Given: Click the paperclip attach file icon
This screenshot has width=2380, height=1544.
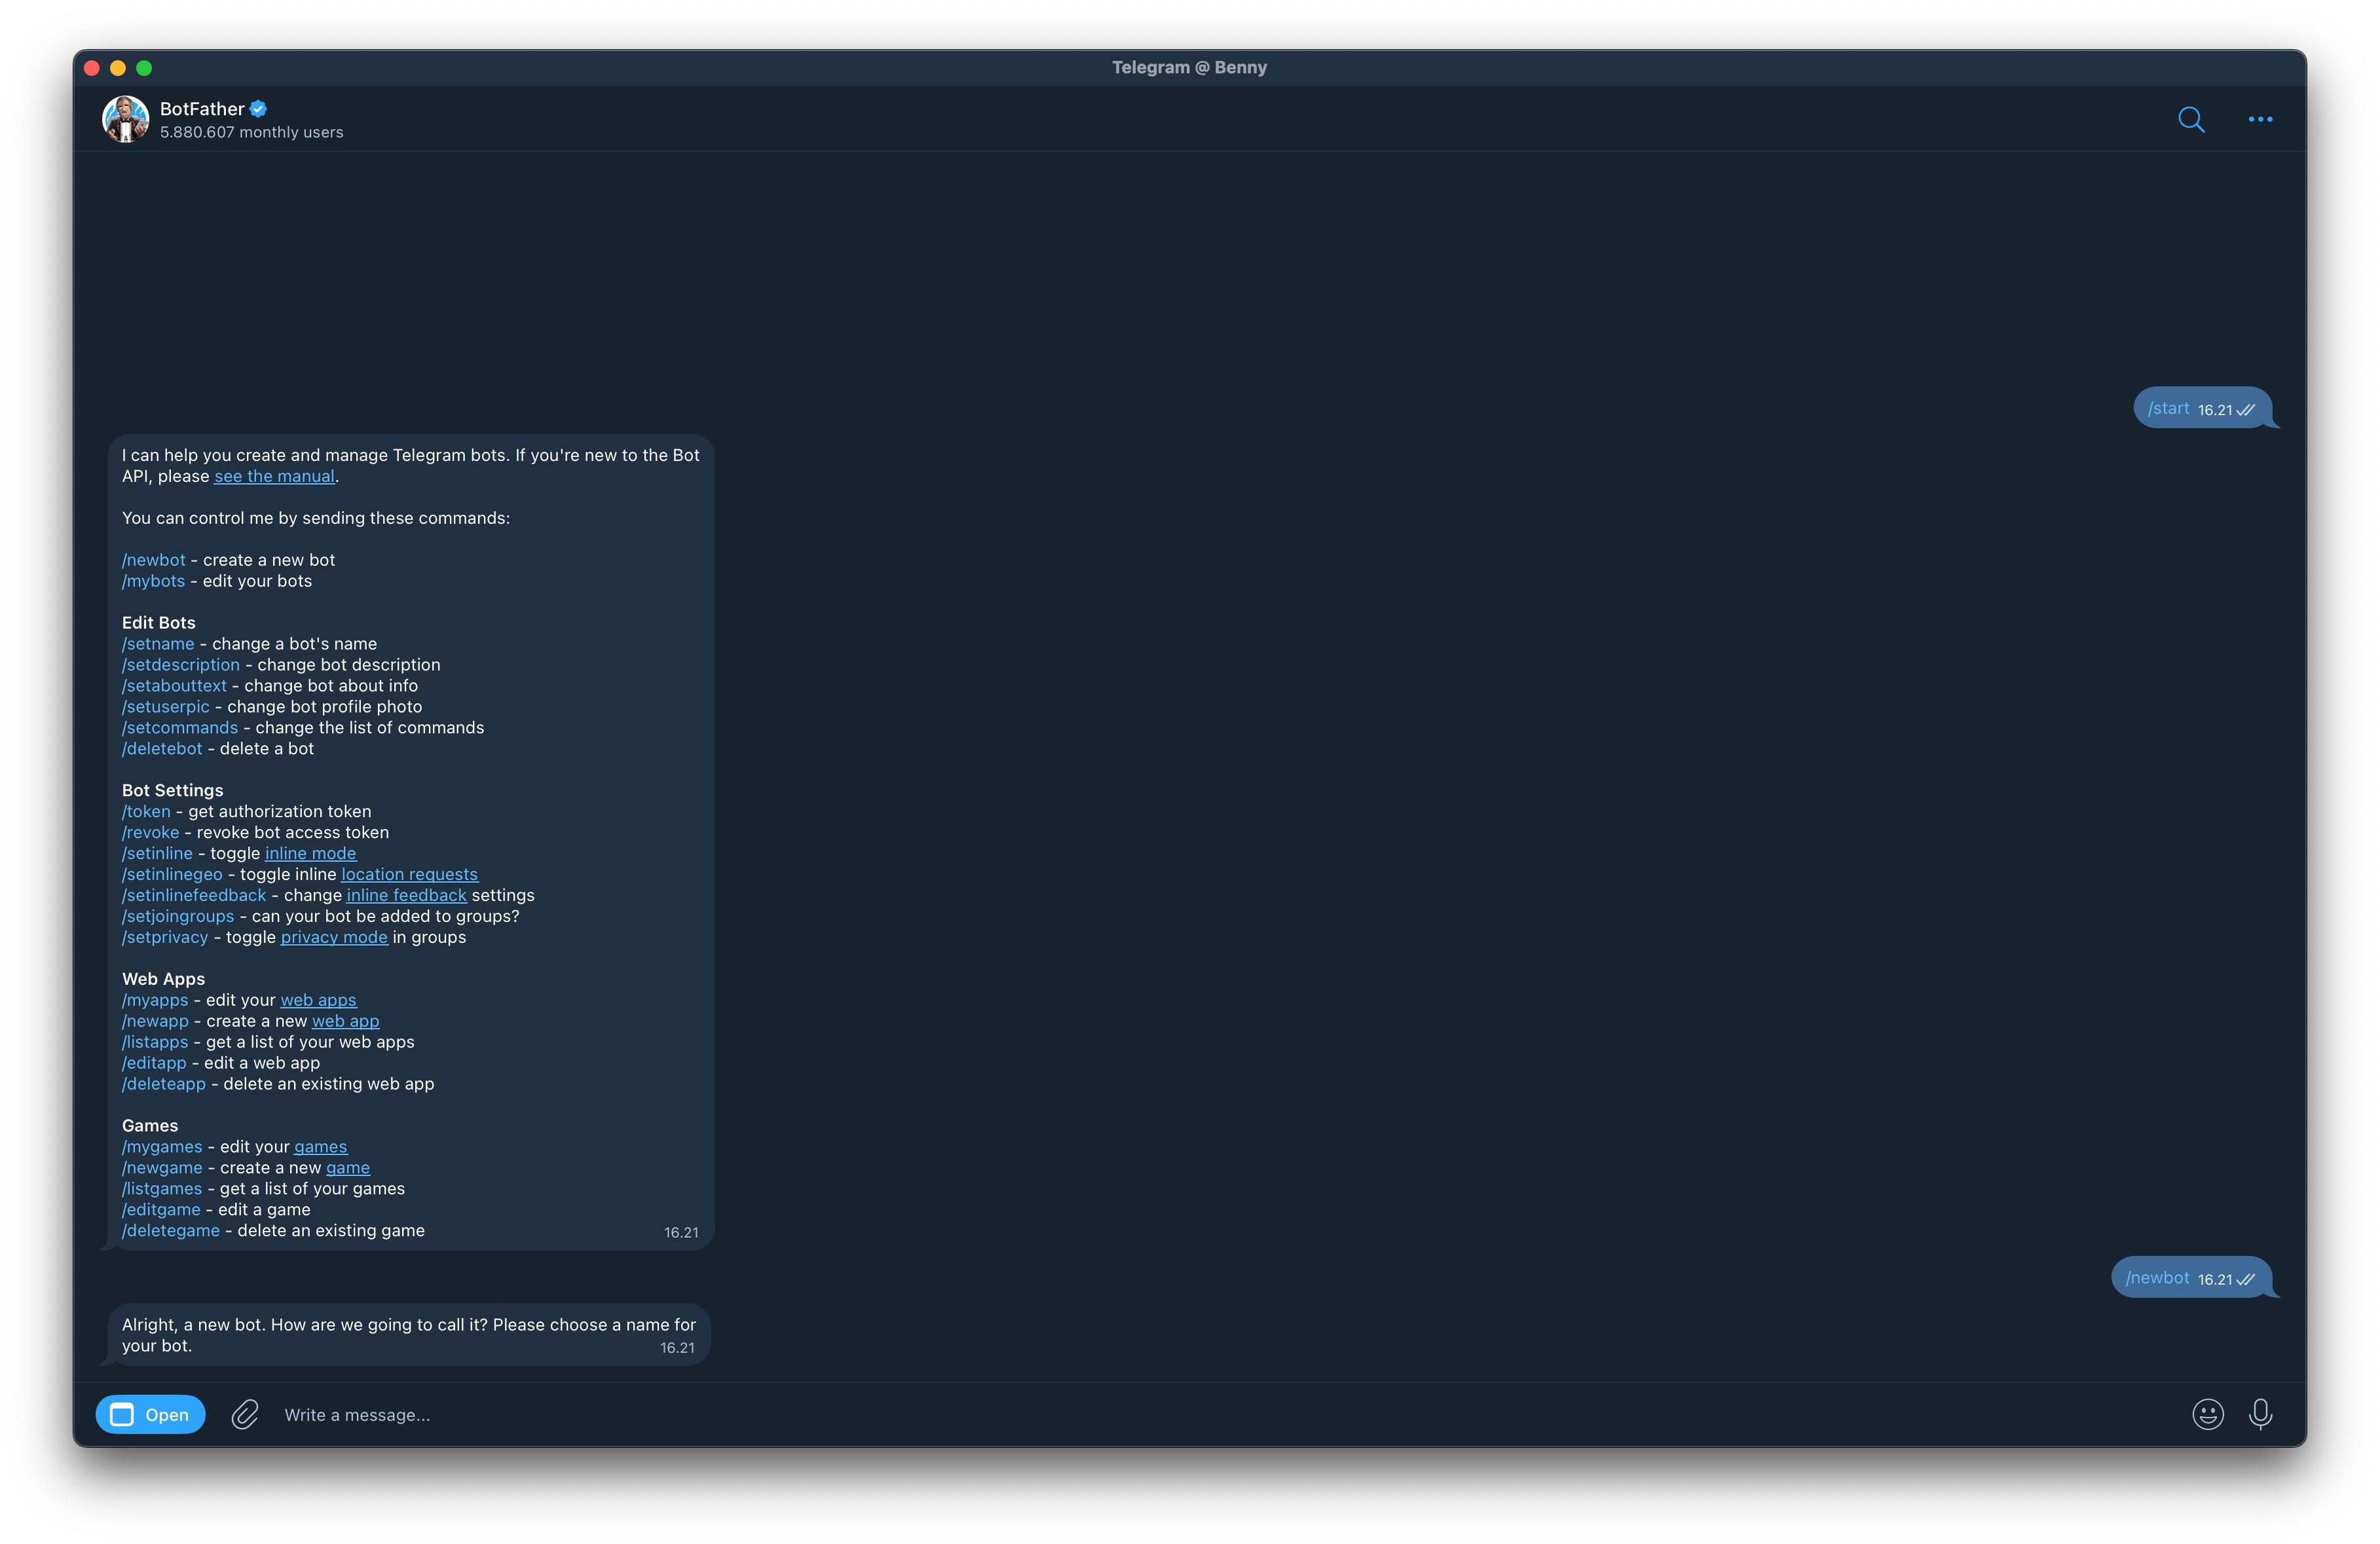Looking at the screenshot, I should pyautogui.click(x=245, y=1414).
